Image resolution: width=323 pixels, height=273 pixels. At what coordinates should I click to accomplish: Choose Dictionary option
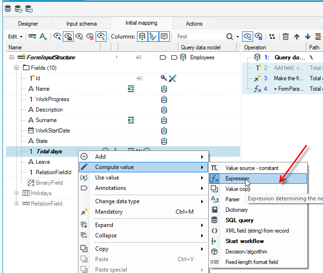(x=258, y=210)
